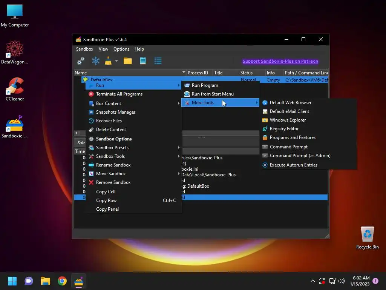Click the Registry Editor icon

click(x=265, y=129)
